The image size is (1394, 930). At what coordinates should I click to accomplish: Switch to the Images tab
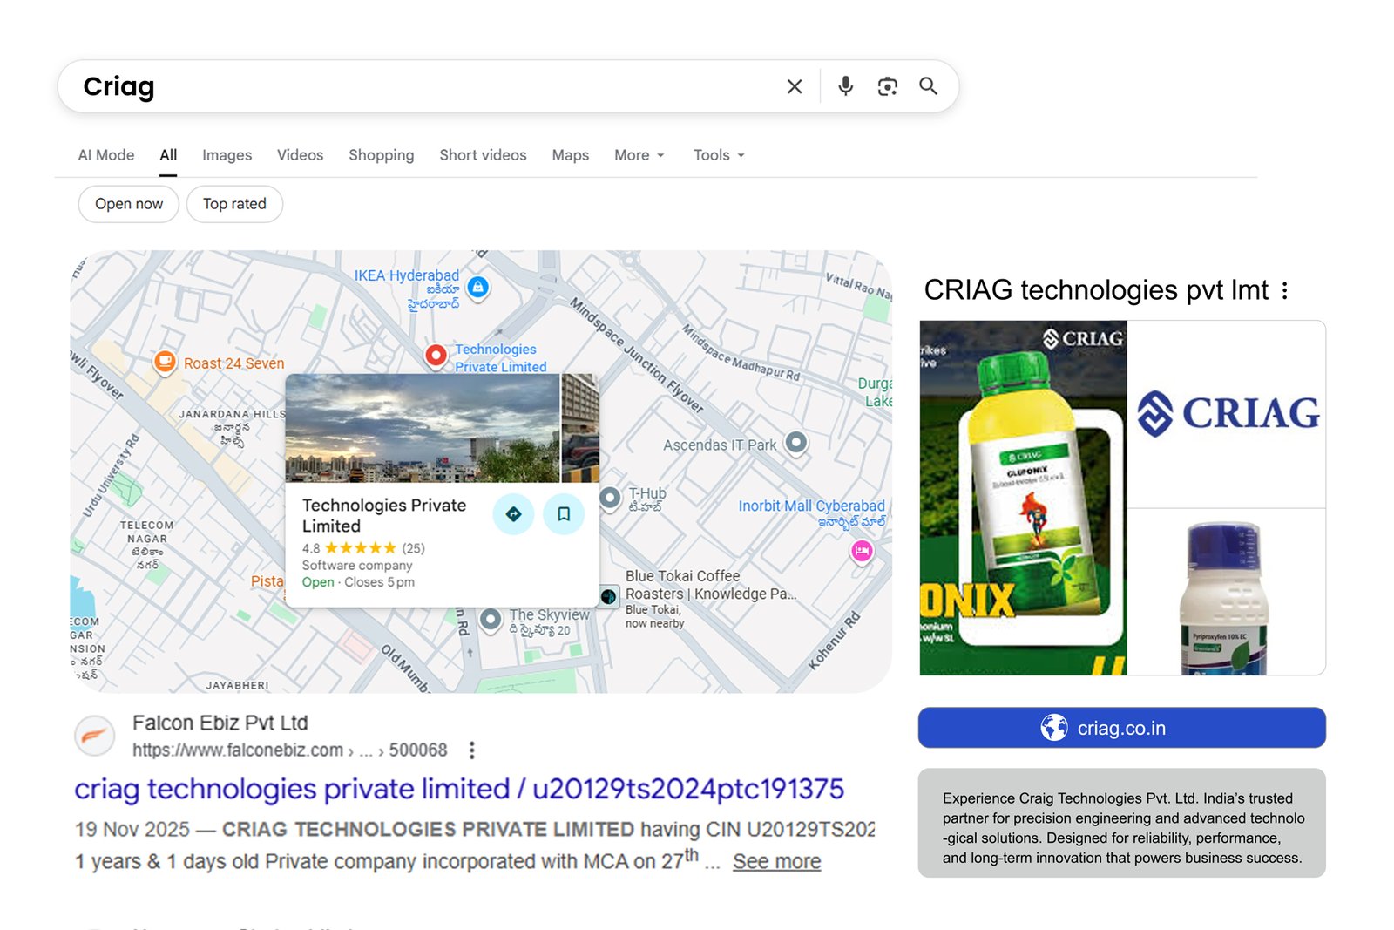point(227,155)
